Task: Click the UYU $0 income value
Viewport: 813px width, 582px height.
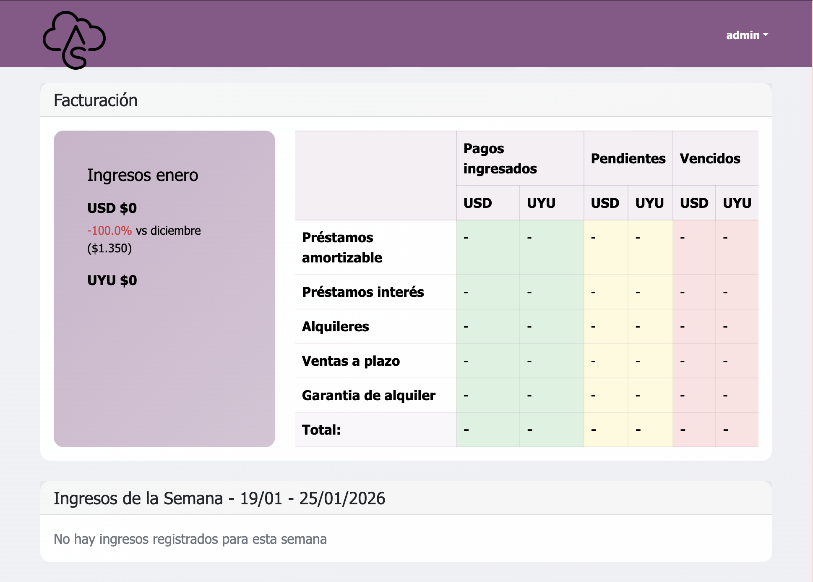Action: [x=112, y=281]
